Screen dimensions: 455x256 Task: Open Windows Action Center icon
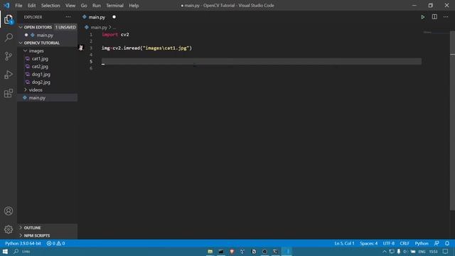(x=446, y=251)
